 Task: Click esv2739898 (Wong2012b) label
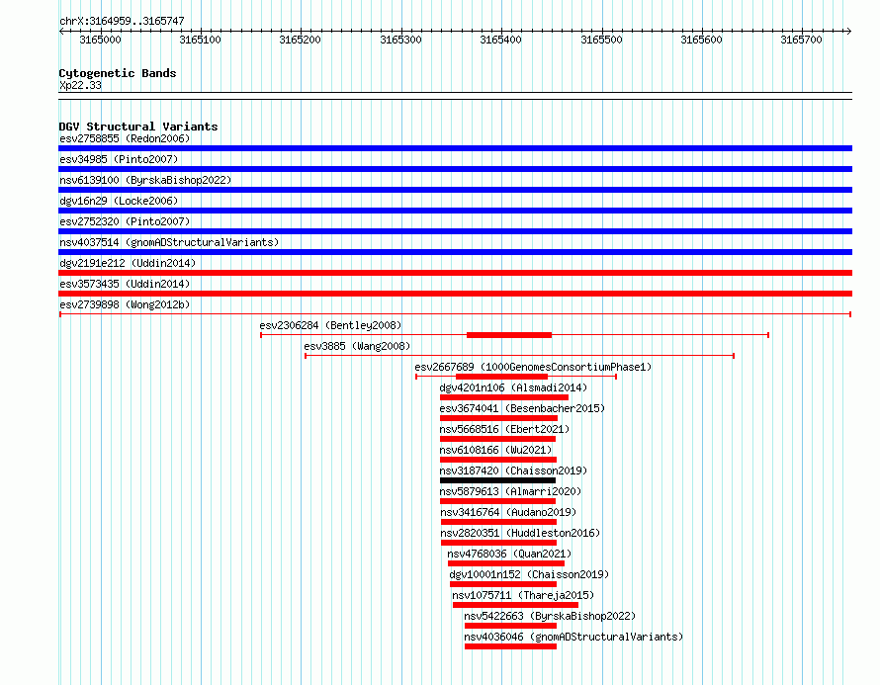point(125,304)
